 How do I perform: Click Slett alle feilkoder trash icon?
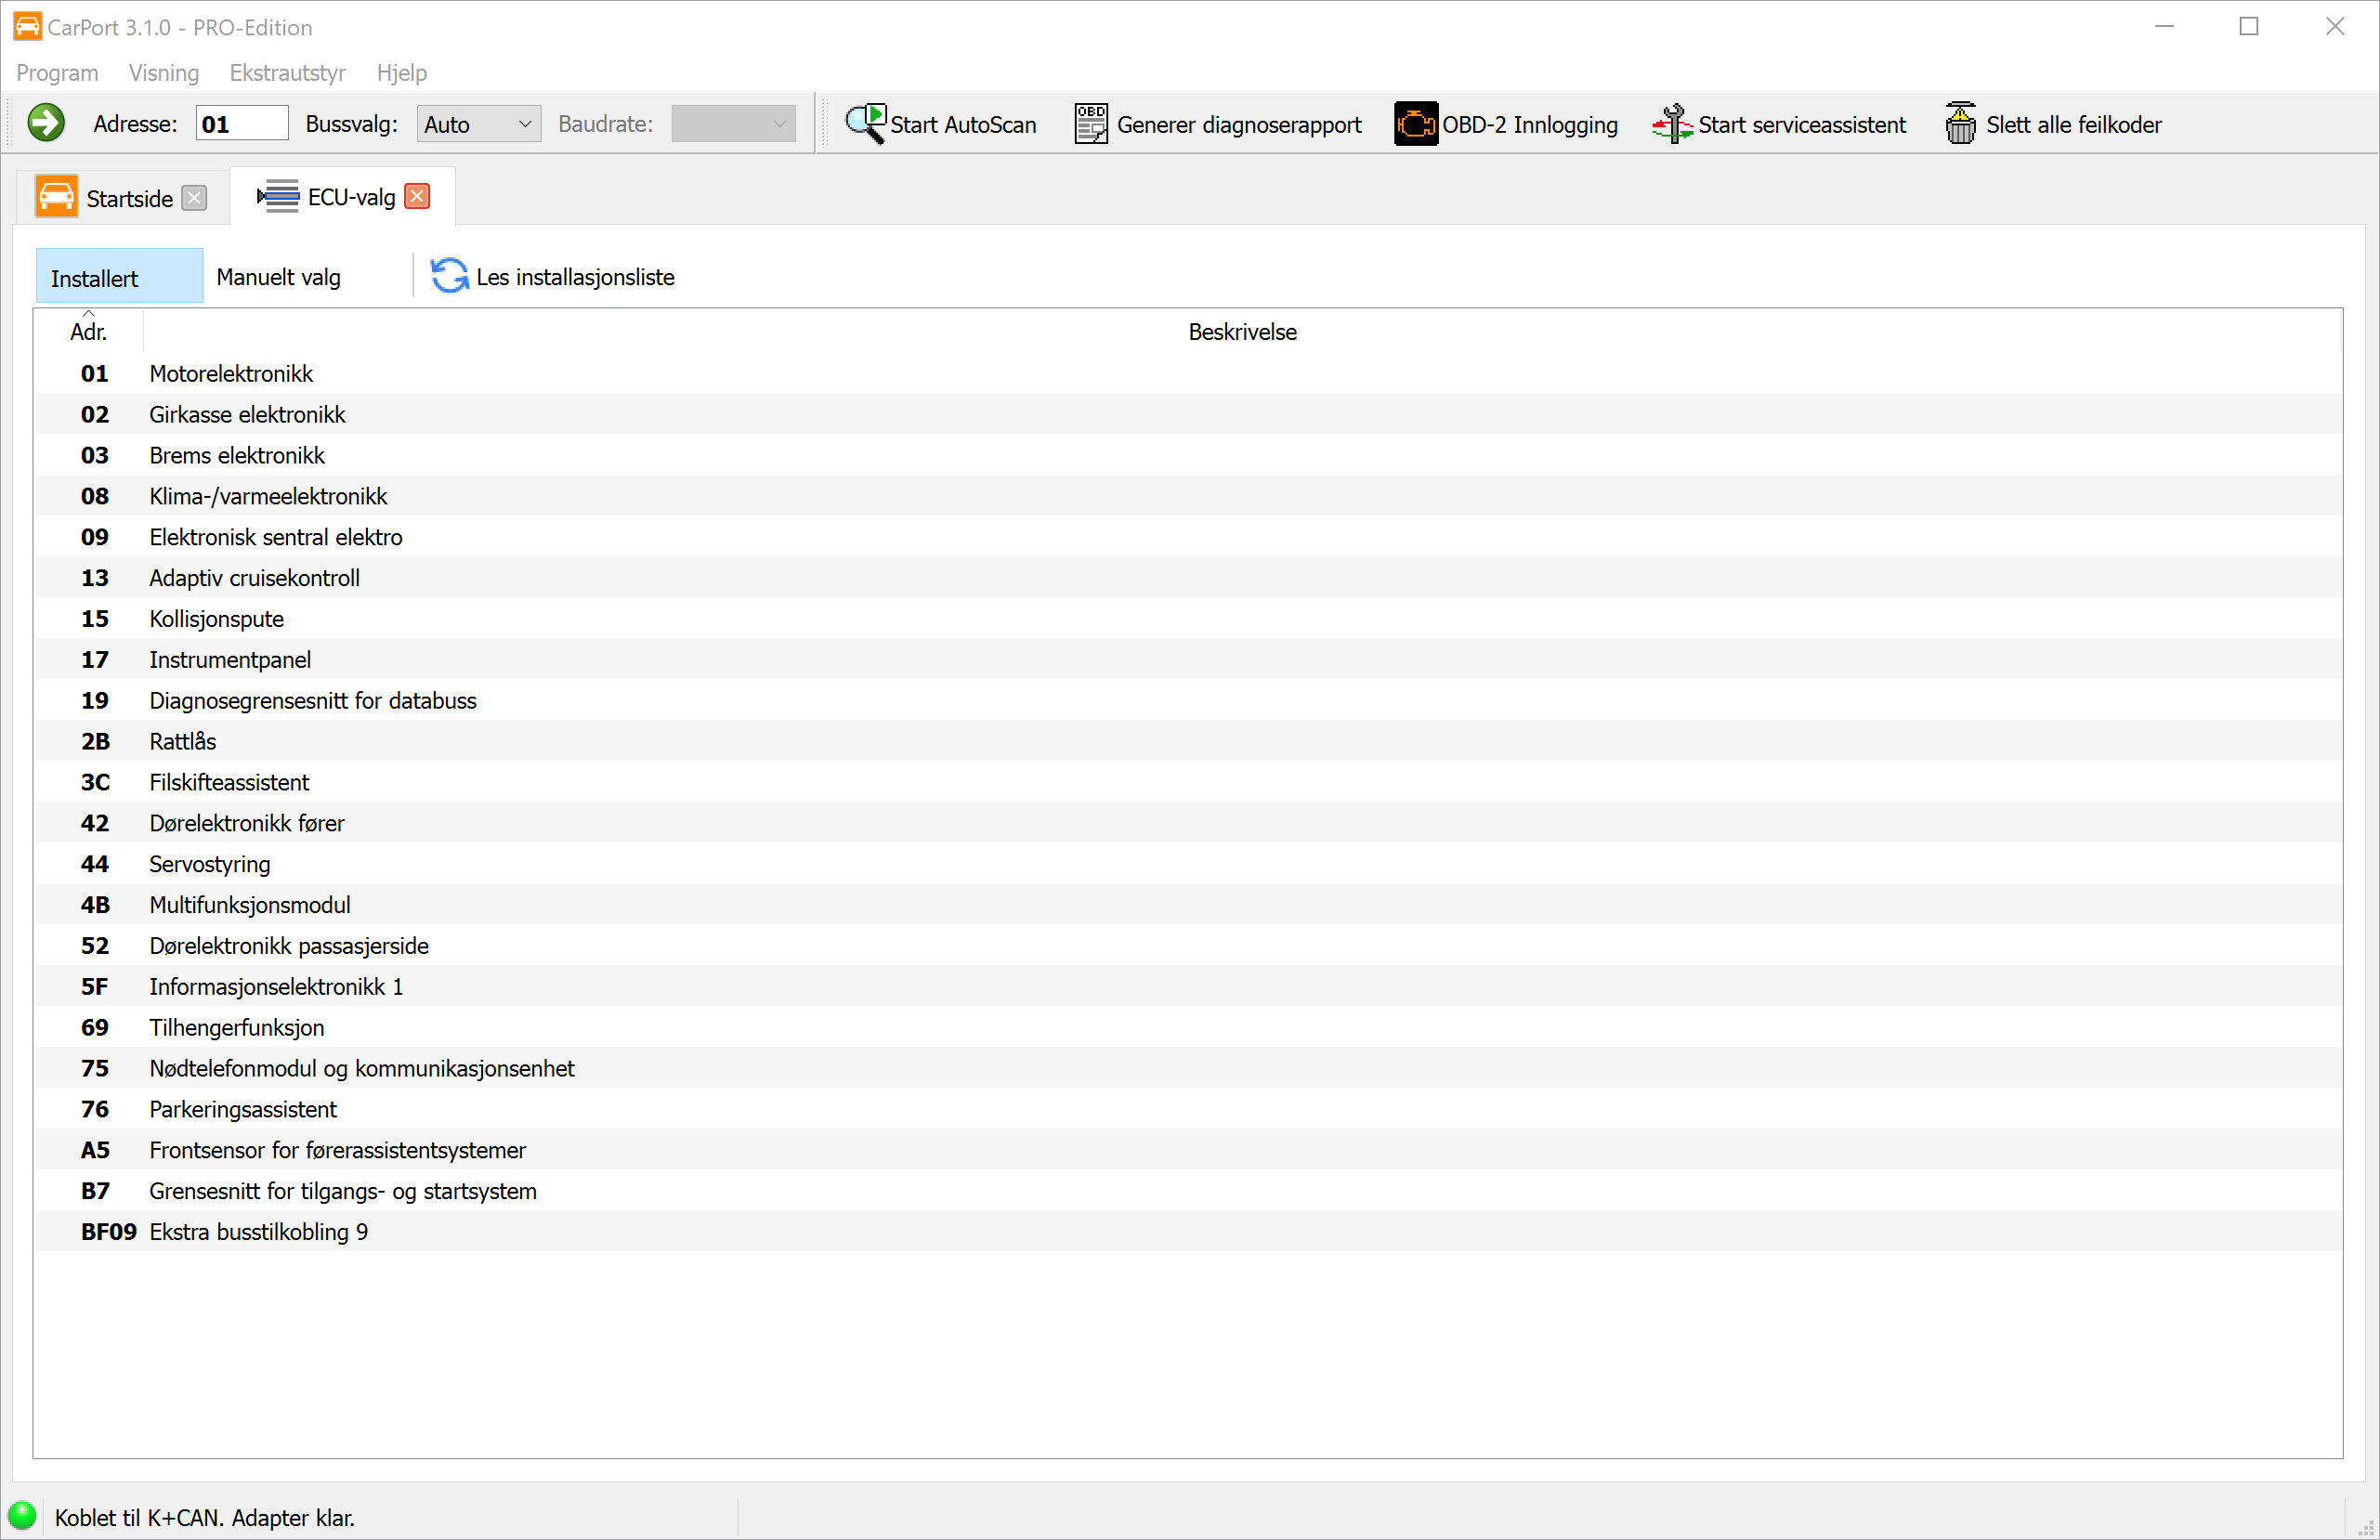1960,123
